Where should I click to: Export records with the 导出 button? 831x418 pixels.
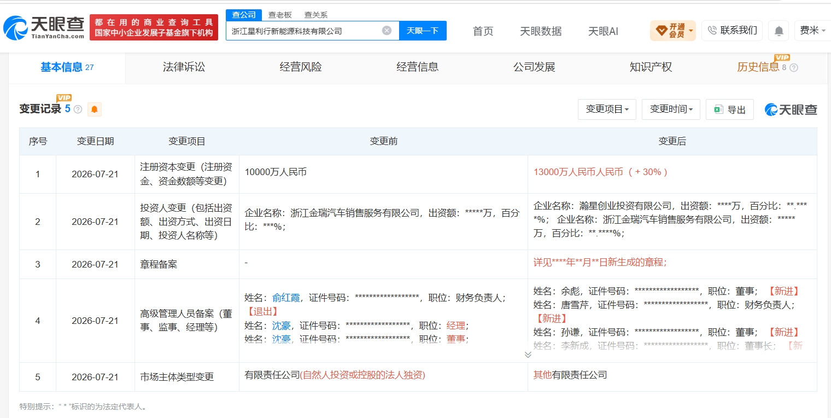[x=729, y=109]
